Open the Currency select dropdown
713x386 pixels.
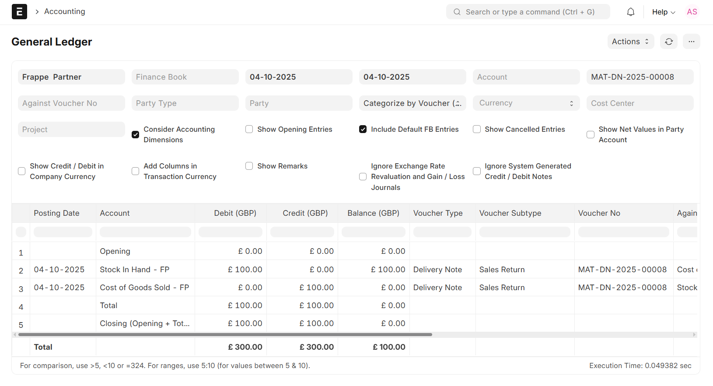526,103
